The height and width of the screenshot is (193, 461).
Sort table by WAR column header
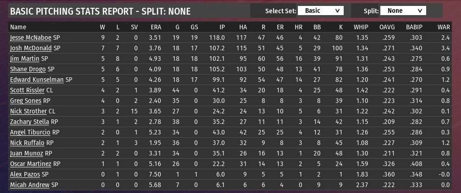tap(444, 27)
